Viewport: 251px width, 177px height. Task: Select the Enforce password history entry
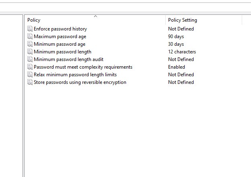(60, 29)
